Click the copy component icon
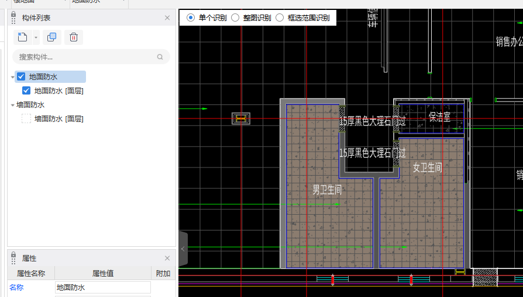 (51, 37)
